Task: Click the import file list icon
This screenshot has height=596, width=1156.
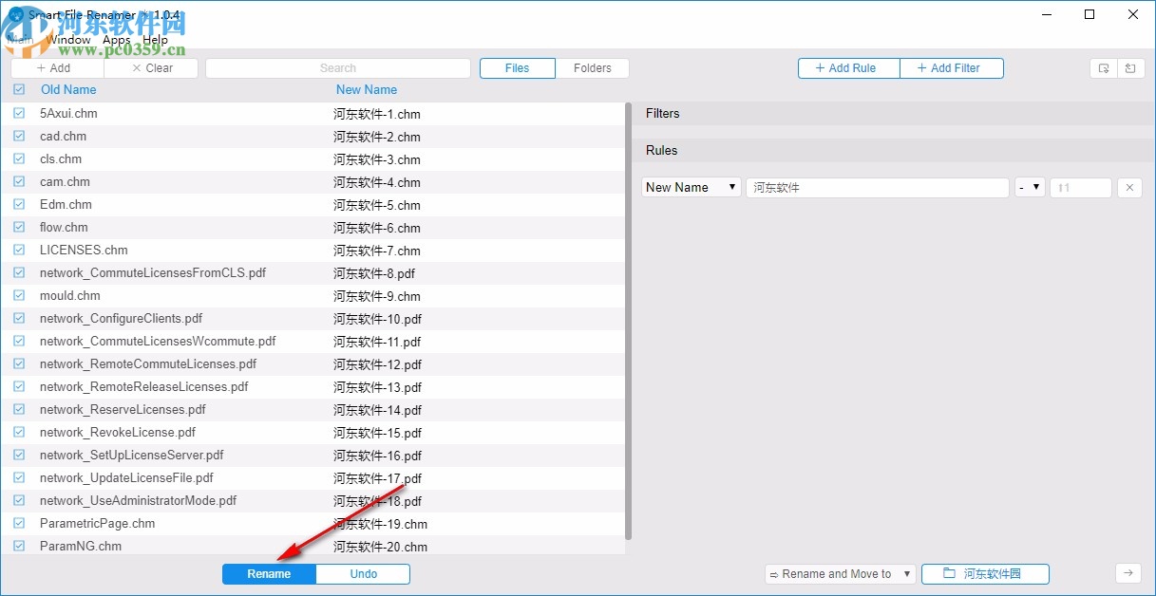Action: click(1104, 67)
